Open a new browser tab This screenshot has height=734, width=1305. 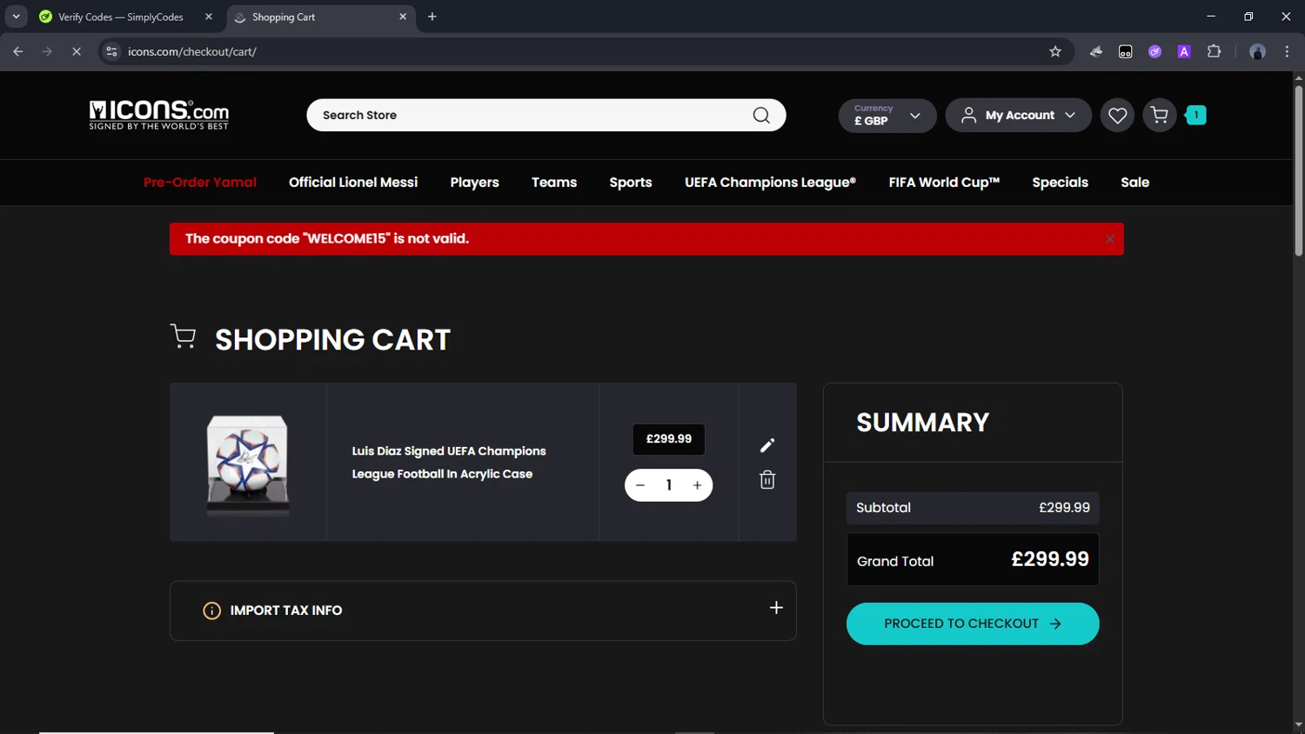(432, 17)
